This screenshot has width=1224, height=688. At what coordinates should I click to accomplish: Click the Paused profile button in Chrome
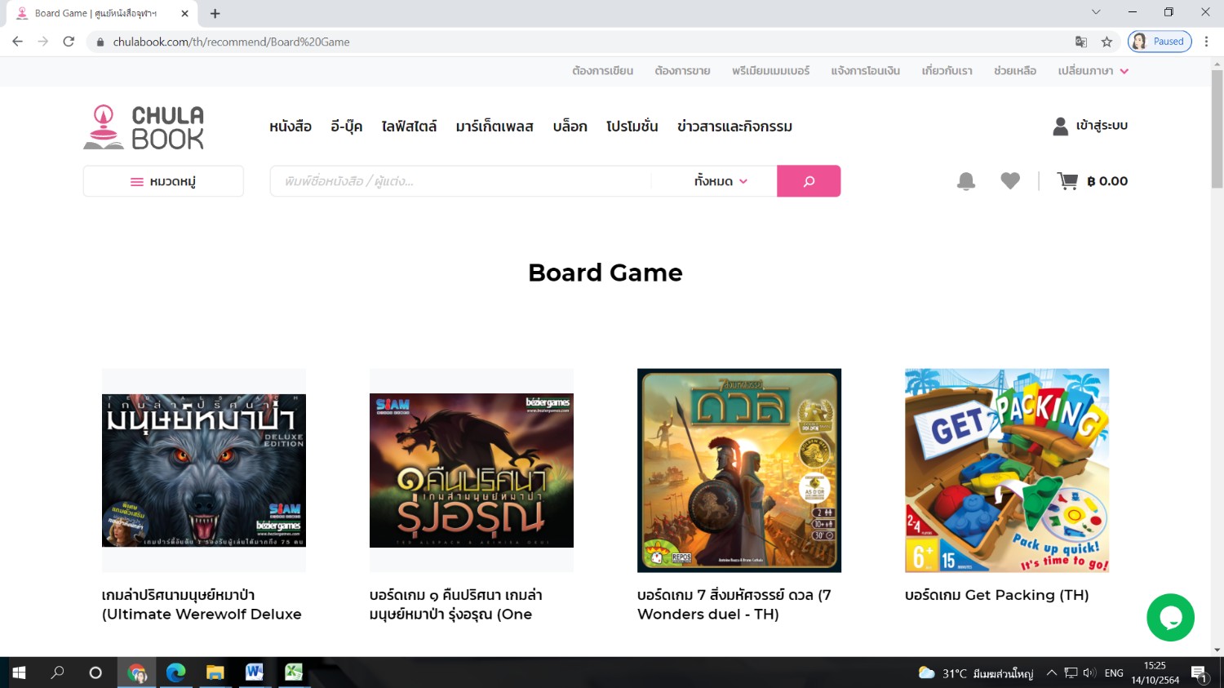1160,42
